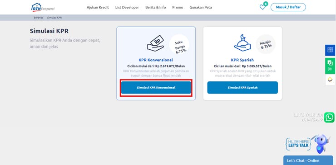Open the blue calculator sidebar icon
336x165 pixels.
330,50
